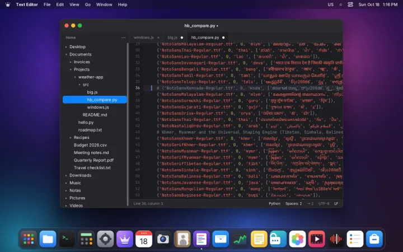Open the Launchpad grid icon in the dock
The width and height of the screenshot is (403, 252).
pos(29,239)
